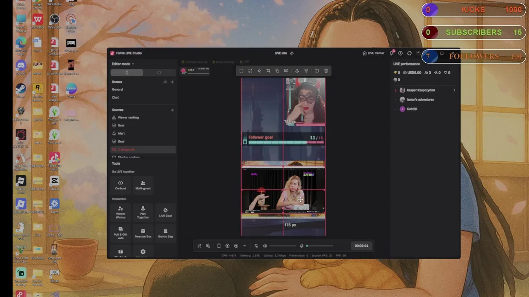Open the Scenes list options icon
The image size is (529, 297).
165,82
